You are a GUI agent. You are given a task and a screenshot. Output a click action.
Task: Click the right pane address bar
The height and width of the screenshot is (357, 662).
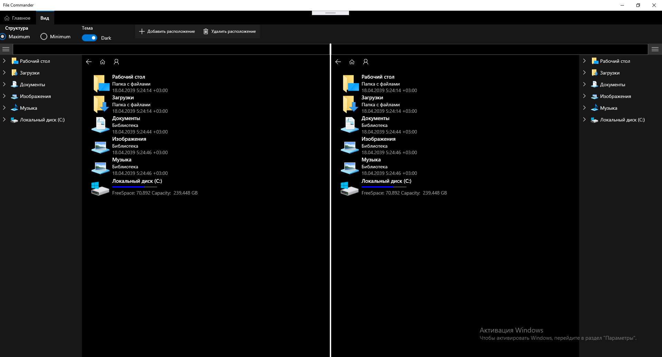[489, 49]
